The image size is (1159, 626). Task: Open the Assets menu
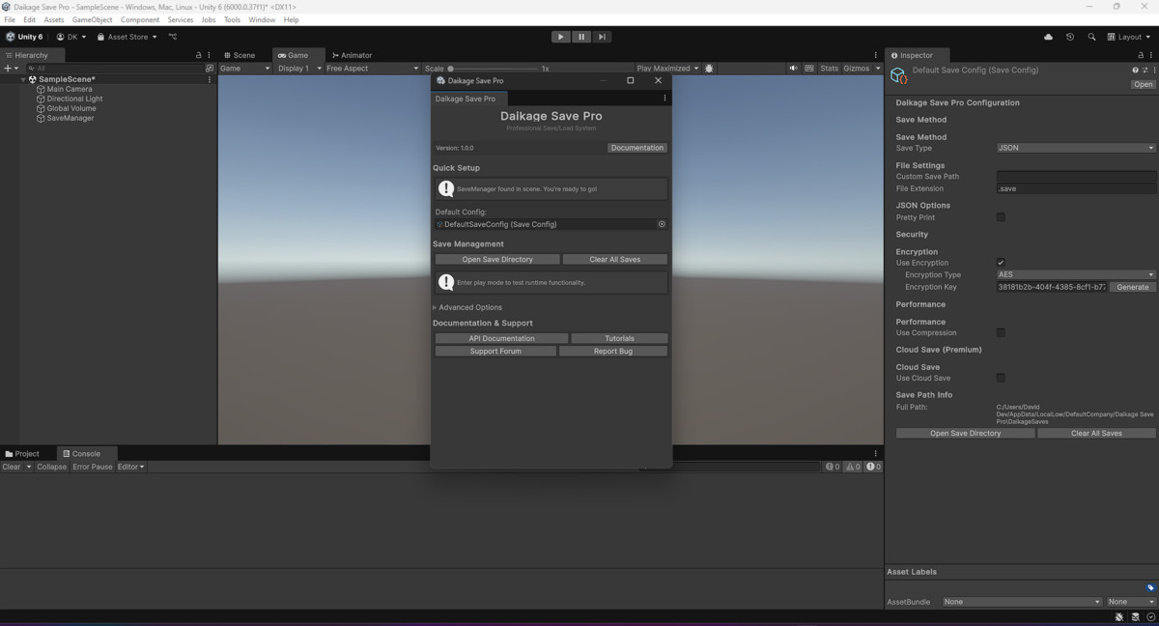point(54,19)
